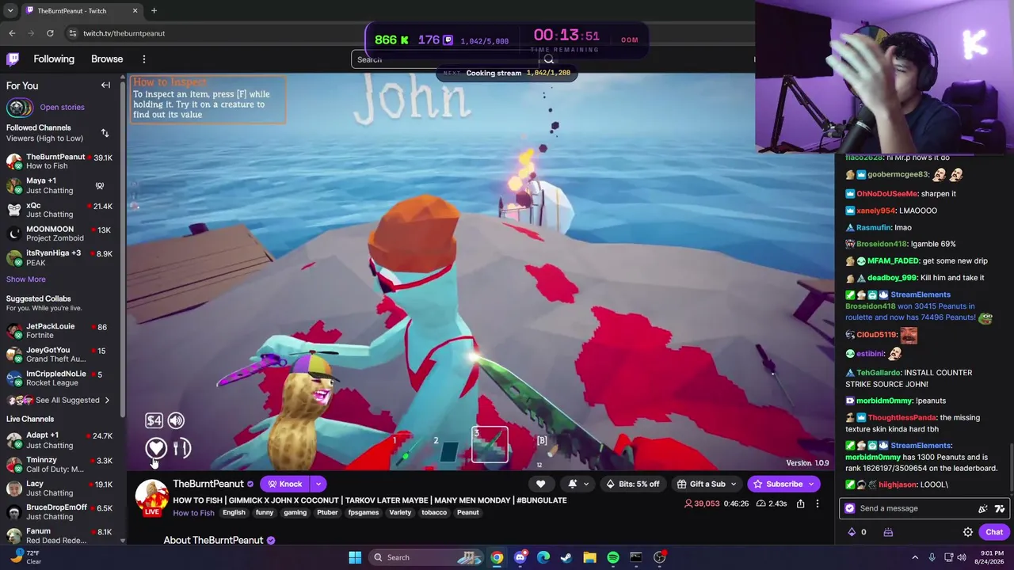Select MOONMOON channel in the sidebar
This screenshot has height=570, width=1014.
pos(62,234)
